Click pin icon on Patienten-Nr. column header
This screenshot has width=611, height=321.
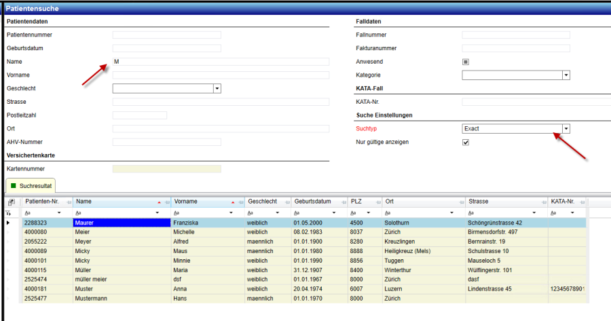(x=69, y=202)
